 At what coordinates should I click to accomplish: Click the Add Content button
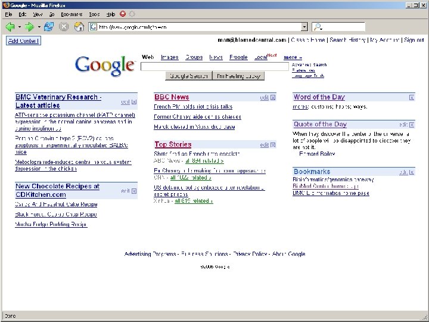(x=23, y=41)
